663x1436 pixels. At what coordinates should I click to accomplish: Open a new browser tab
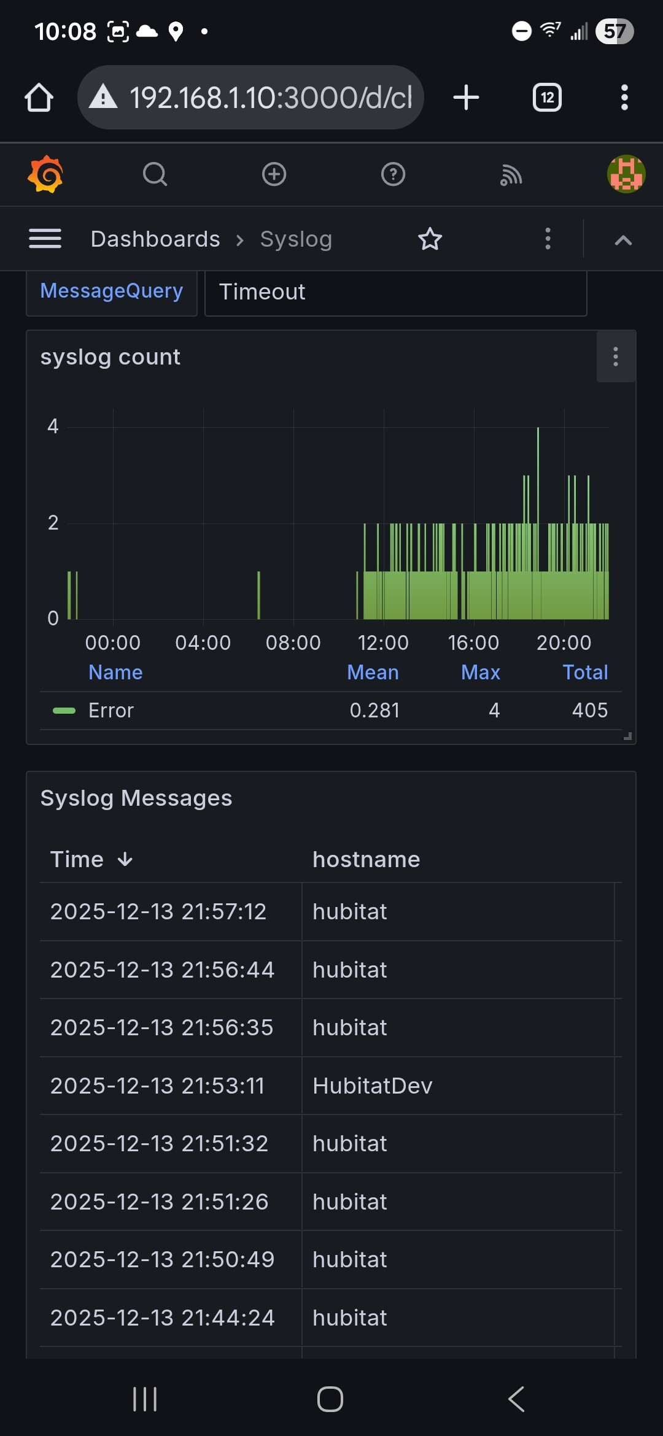(466, 98)
